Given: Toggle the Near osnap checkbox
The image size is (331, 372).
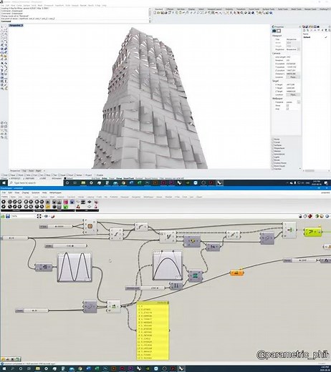Looking at the screenshot, I should 10,175.
